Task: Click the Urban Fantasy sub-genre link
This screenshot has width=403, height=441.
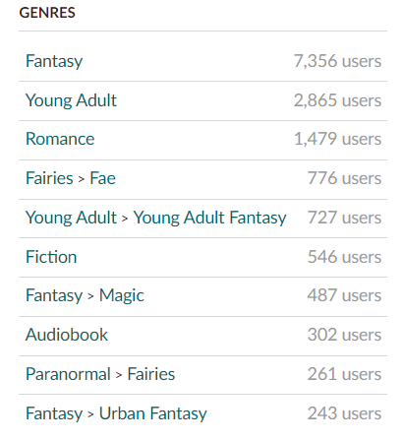Action: click(x=153, y=413)
